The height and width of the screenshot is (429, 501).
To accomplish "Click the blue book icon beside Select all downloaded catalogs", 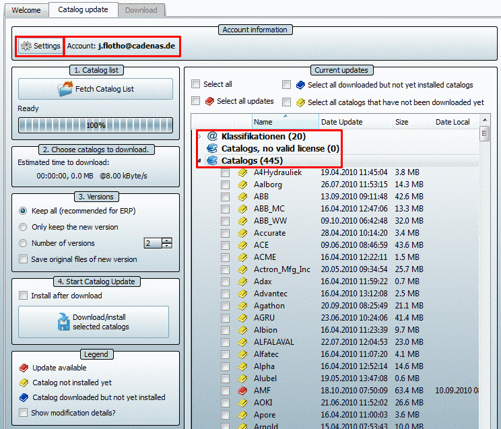I will pyautogui.click(x=300, y=85).
